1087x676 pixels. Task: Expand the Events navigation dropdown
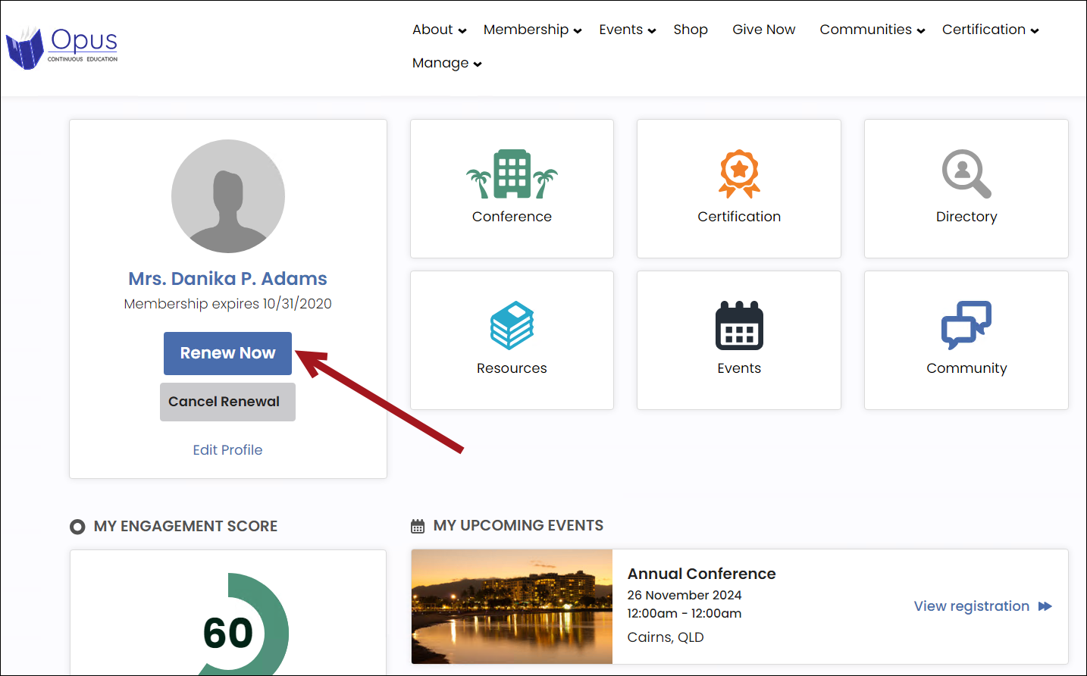pyautogui.click(x=627, y=30)
